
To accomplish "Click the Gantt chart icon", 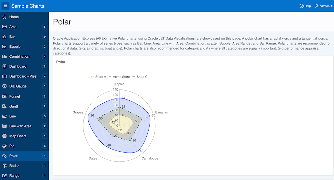I will pyautogui.click(x=4, y=106).
